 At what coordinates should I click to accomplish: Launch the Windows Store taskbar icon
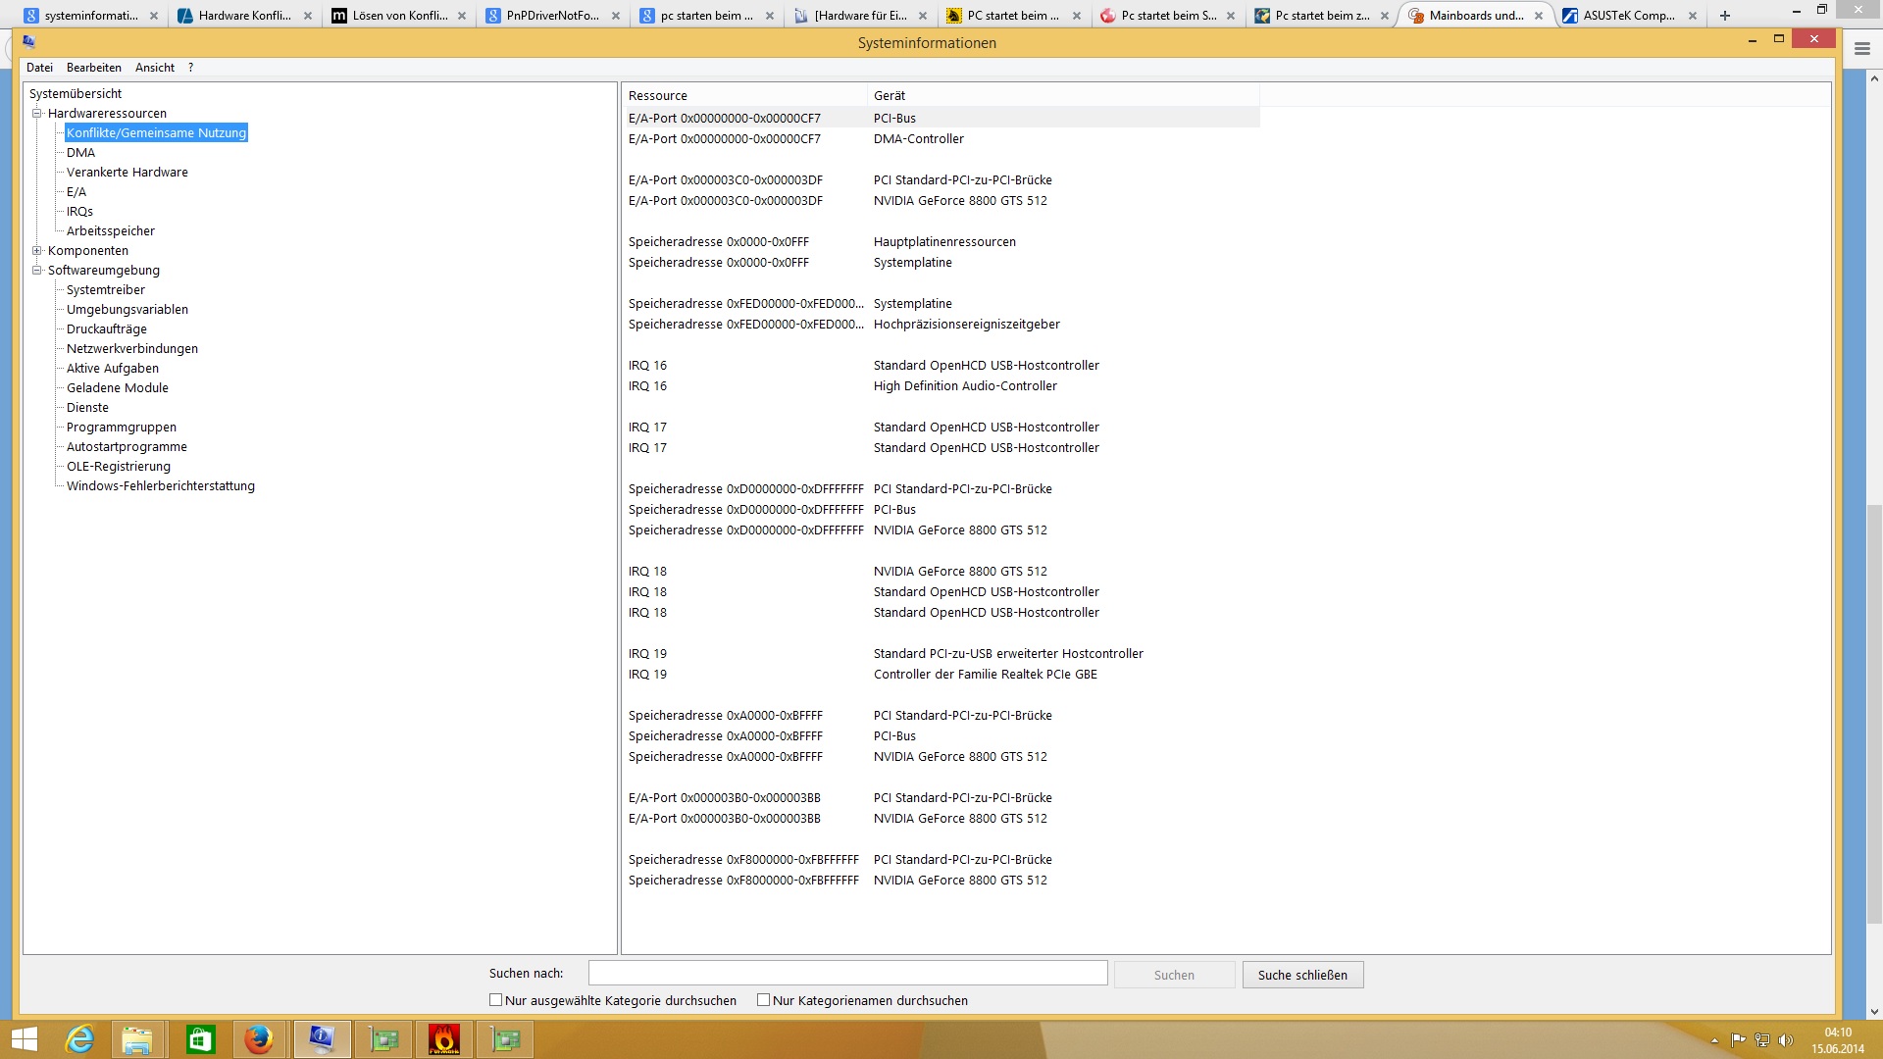[x=200, y=1039]
